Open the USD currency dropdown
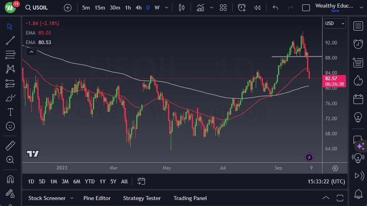This screenshot has width=367, height=206. pos(335,23)
